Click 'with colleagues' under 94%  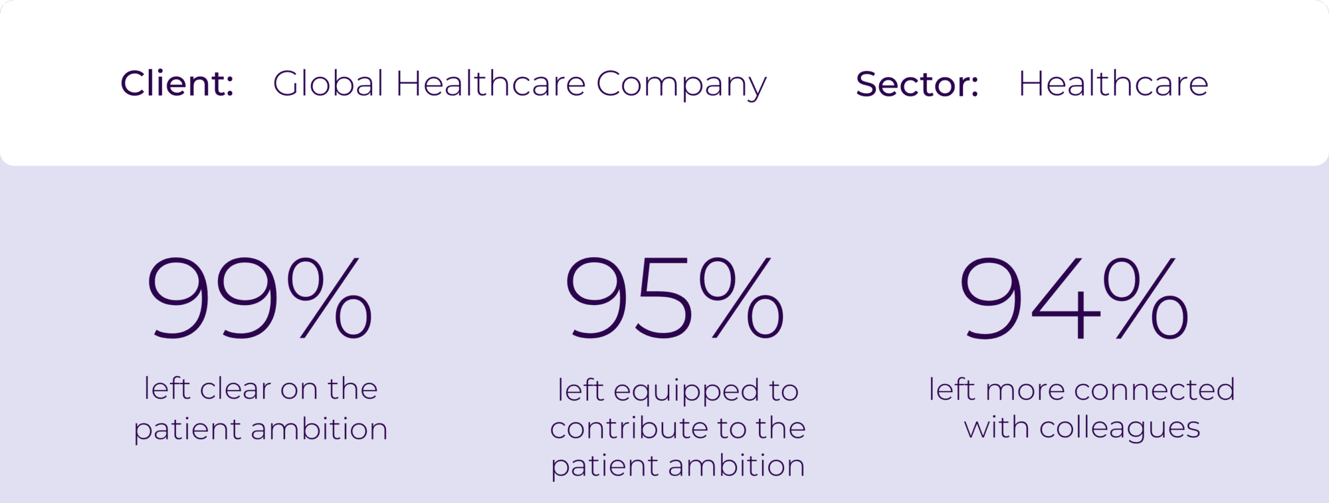pos(1082,428)
